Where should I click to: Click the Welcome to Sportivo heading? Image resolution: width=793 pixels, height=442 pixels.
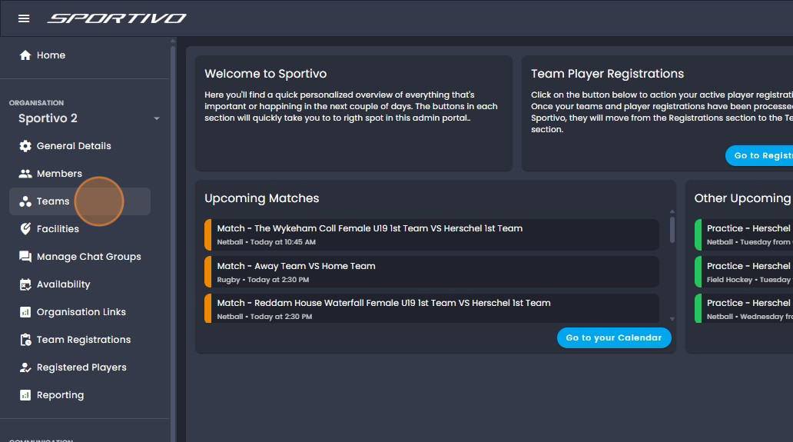(x=266, y=74)
